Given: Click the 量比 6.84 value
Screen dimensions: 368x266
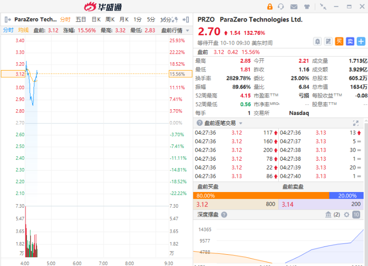Looking at the screenshot, I should [304, 87].
